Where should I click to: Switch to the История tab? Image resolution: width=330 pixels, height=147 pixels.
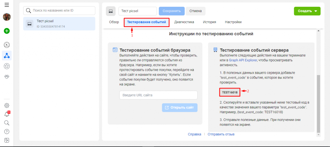(x=209, y=22)
